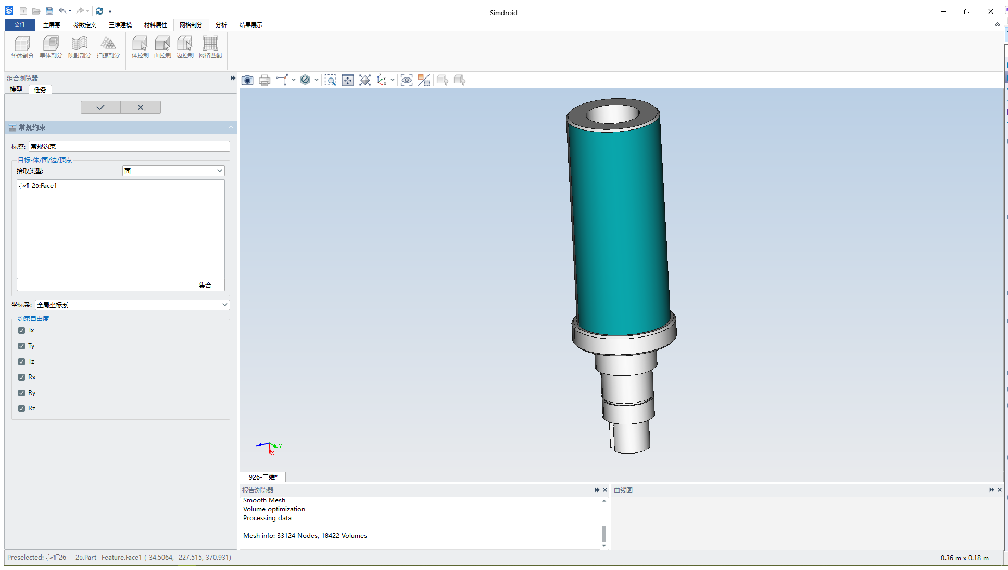Click the 标签 label input field
1008x570 pixels.
tap(129, 147)
